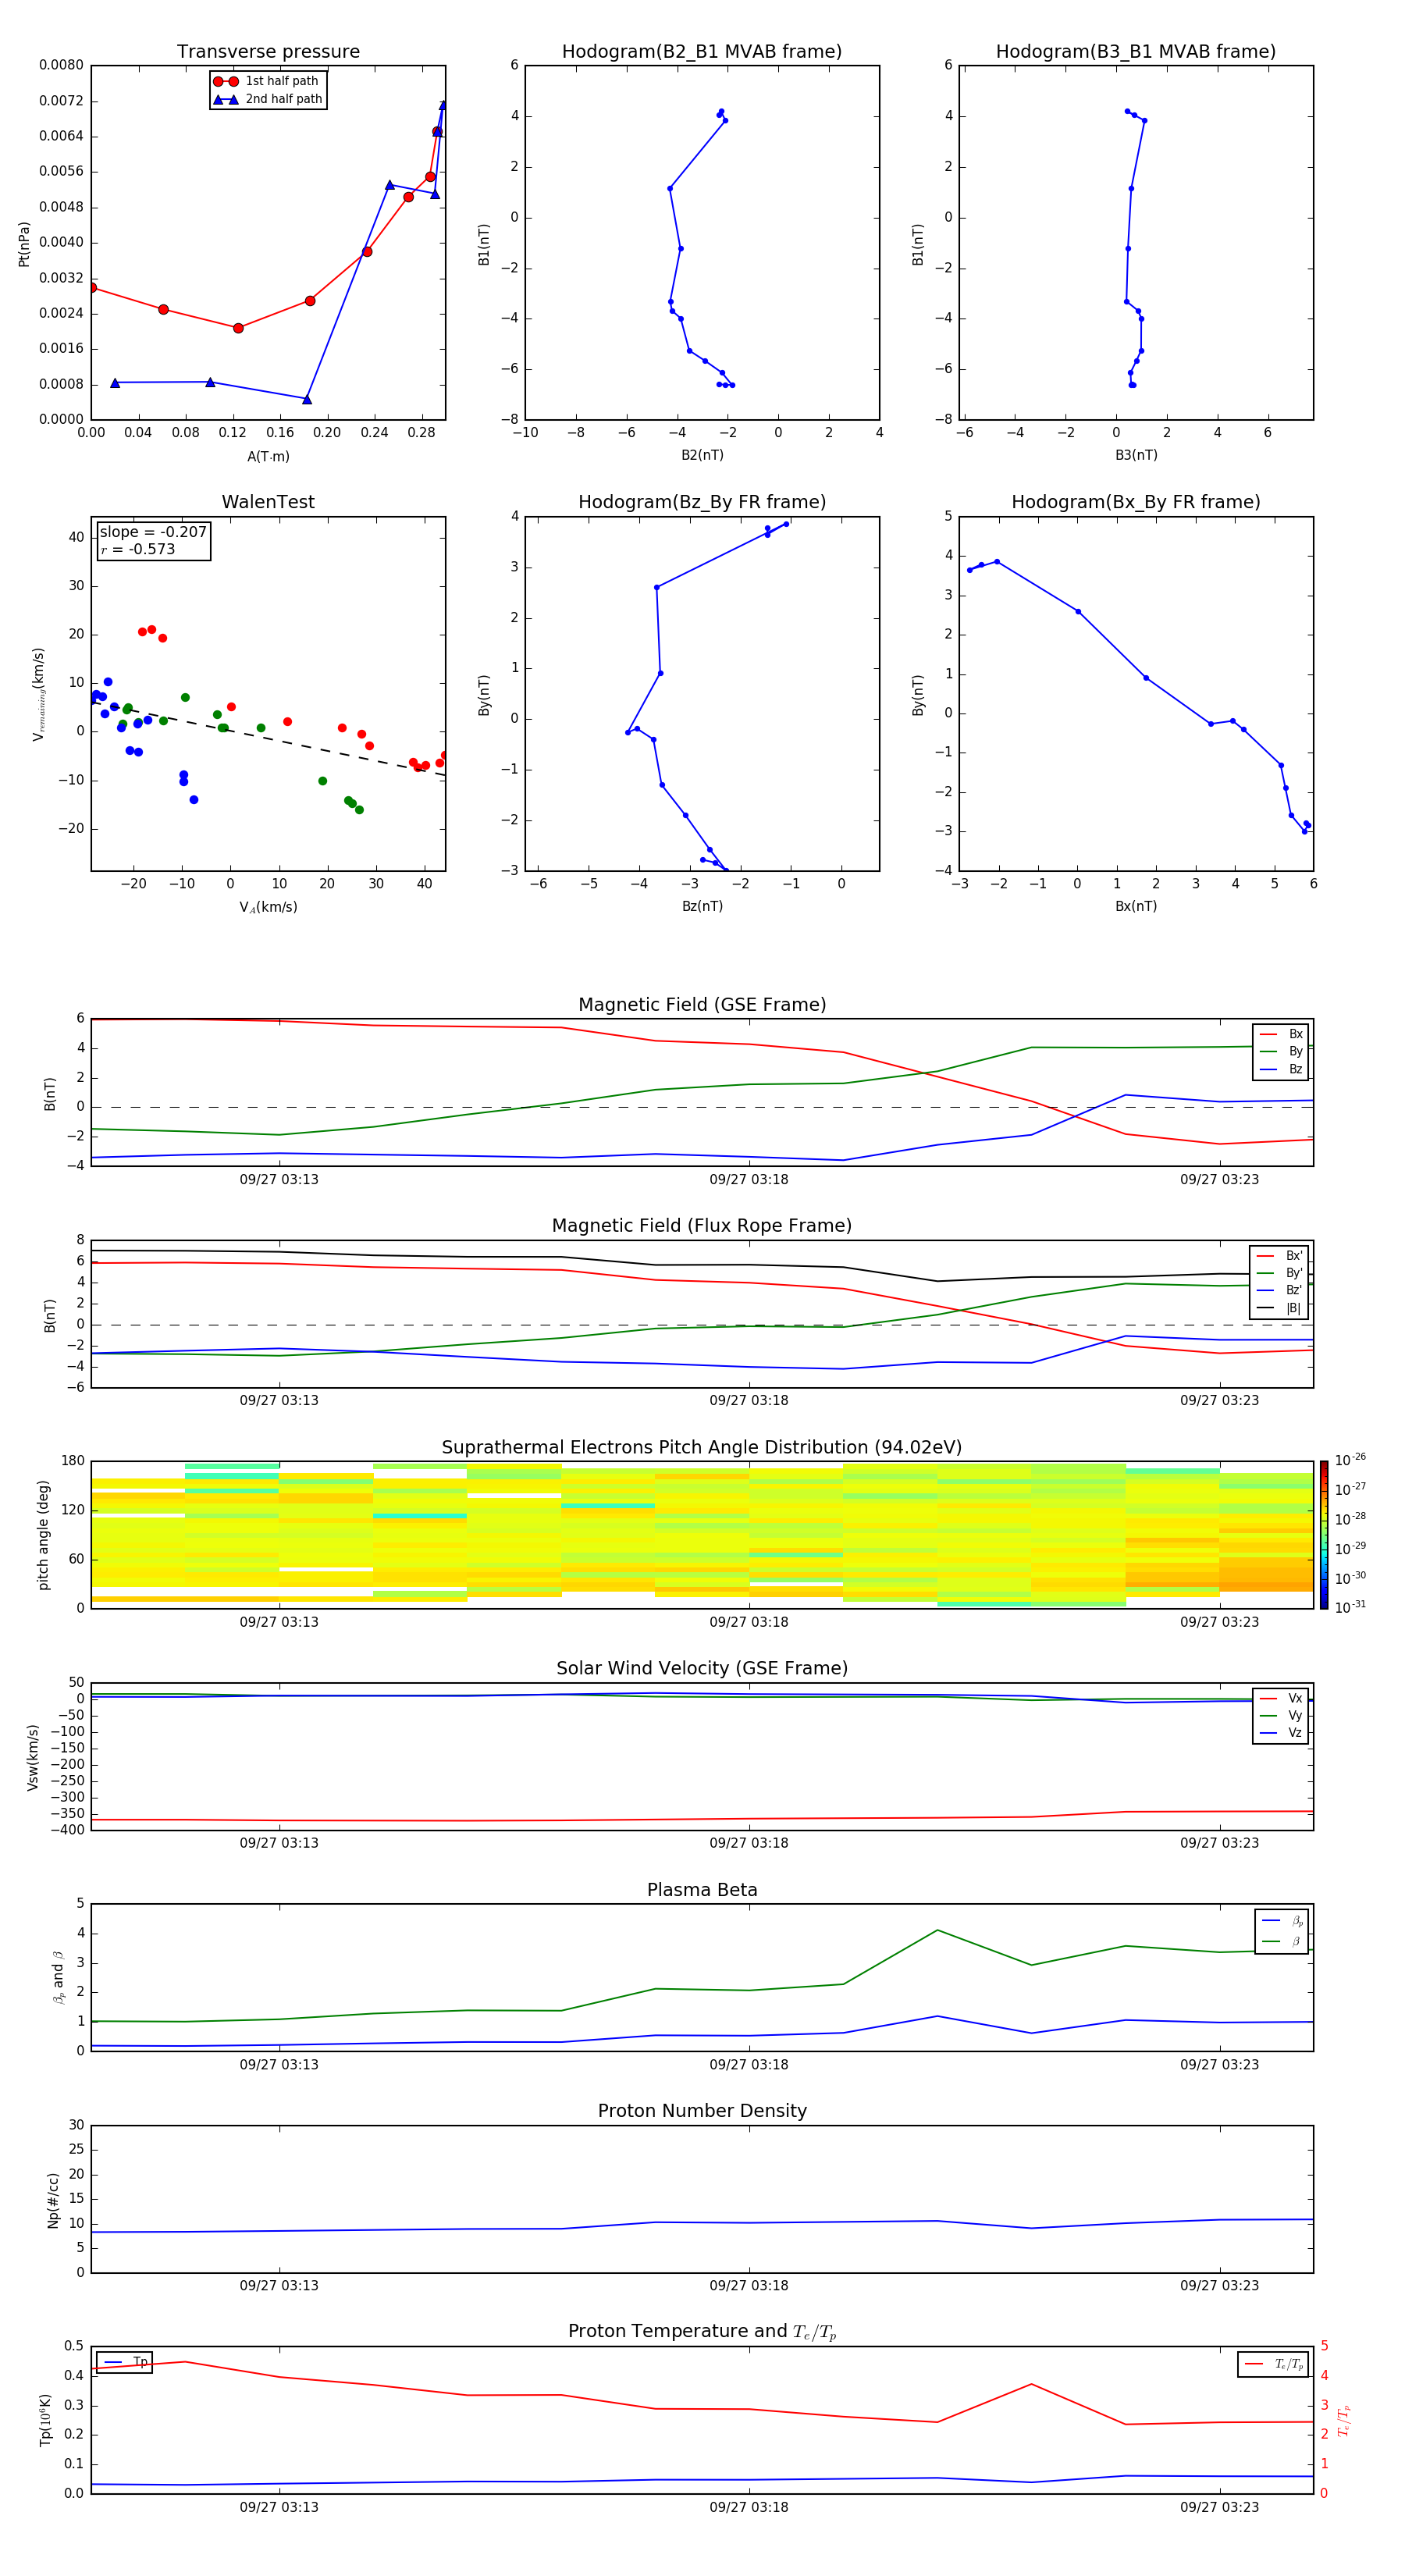Click the "-400" tick on the solar wind axis
Viewport: 1405px width, 2576px height.
click(66, 1830)
